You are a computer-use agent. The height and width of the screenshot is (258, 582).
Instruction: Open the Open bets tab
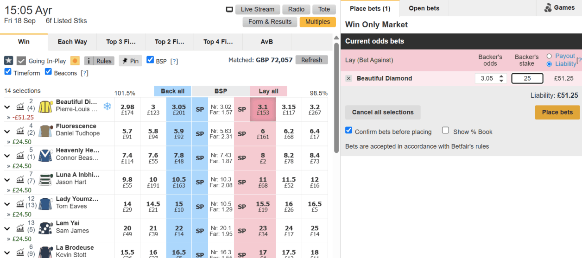(x=424, y=8)
